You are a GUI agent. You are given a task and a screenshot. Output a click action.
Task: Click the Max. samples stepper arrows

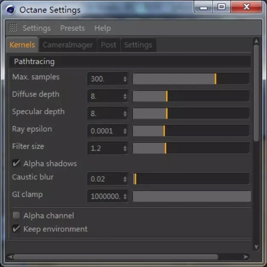[125, 79]
